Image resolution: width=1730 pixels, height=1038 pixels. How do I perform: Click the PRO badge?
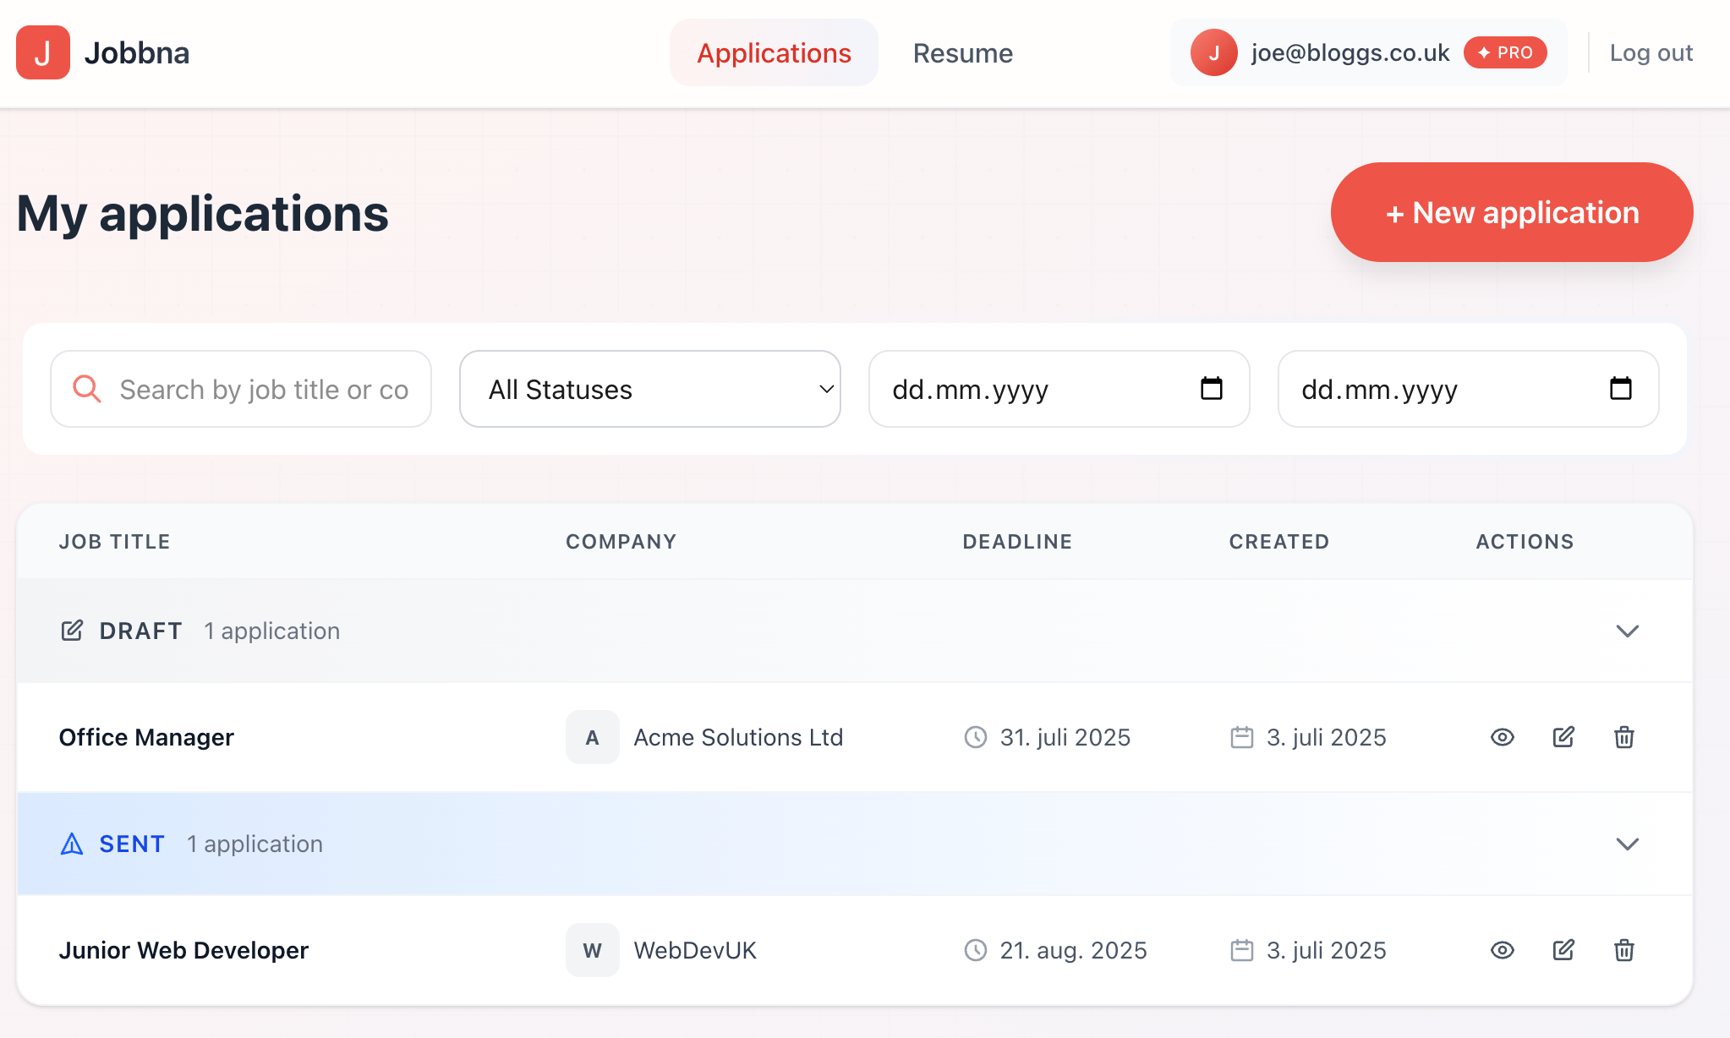point(1505,52)
